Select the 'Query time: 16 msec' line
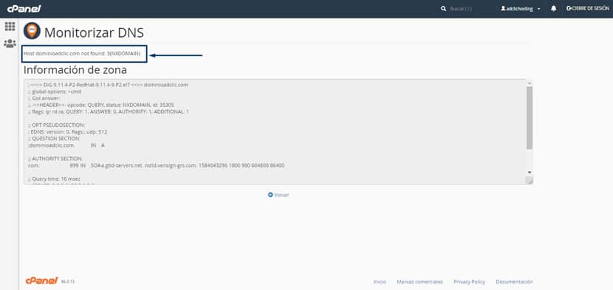 55,179
